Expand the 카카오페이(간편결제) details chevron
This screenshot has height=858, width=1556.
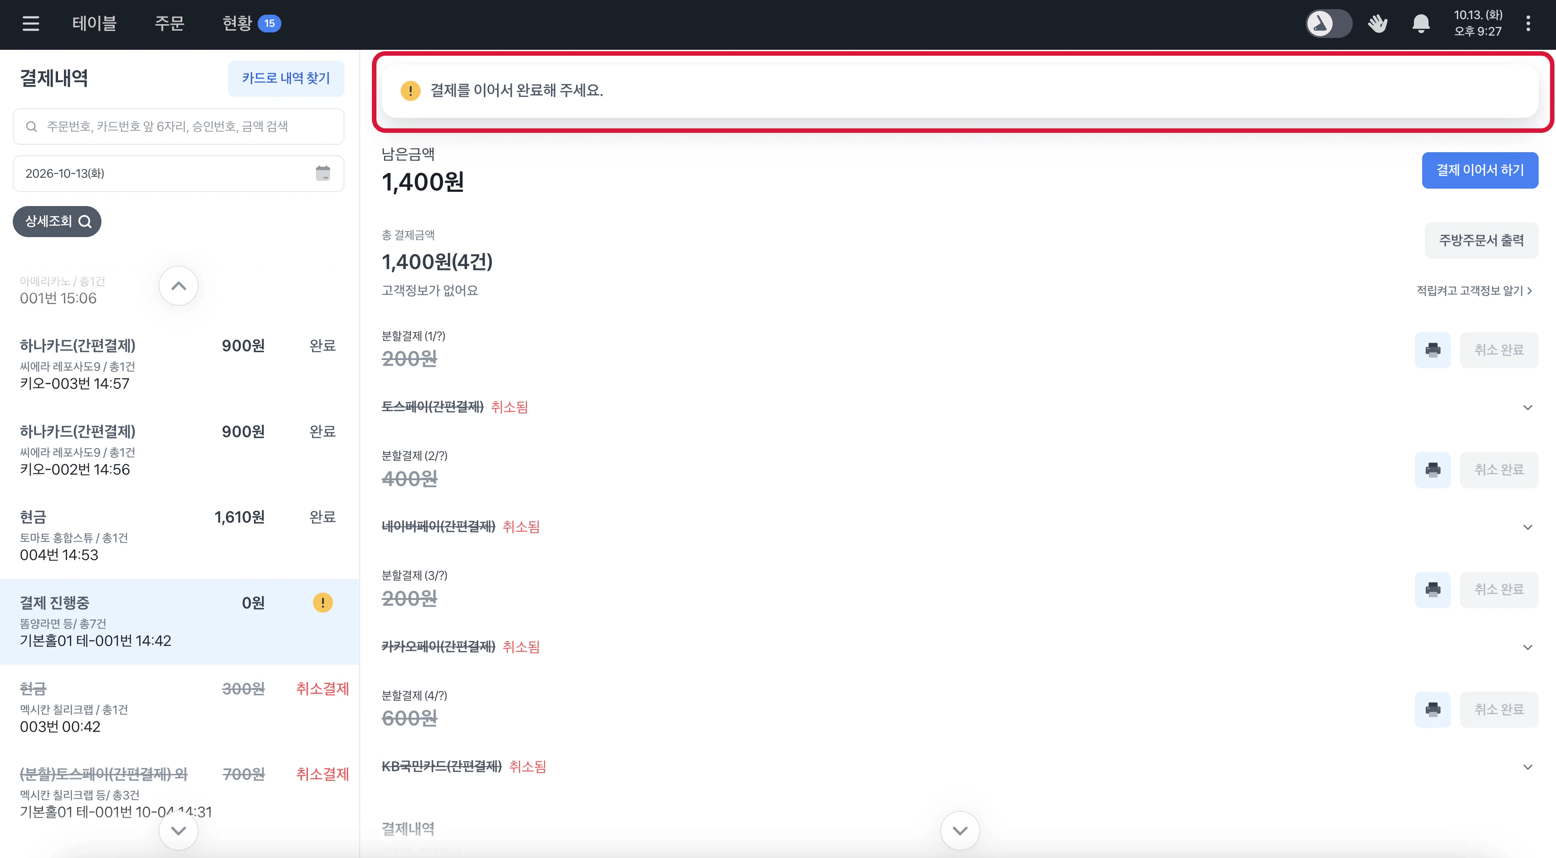tap(1528, 647)
